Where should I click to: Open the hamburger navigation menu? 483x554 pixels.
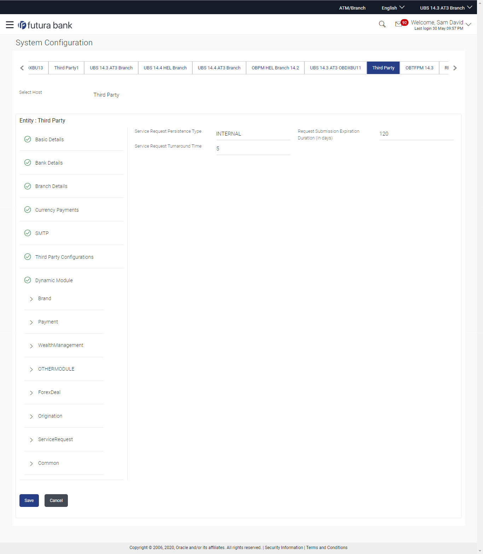[x=10, y=25]
